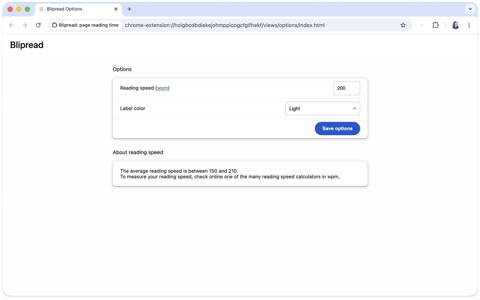Click the Blipread page heading

27,45
